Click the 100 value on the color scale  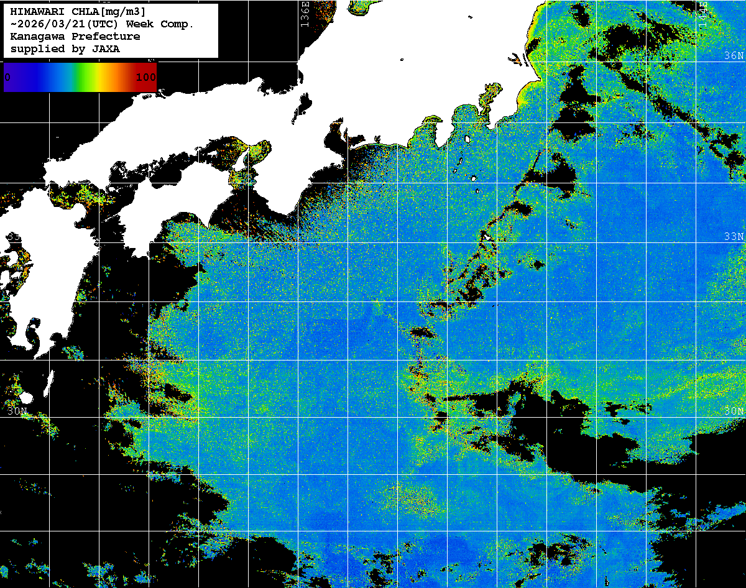[x=145, y=78]
